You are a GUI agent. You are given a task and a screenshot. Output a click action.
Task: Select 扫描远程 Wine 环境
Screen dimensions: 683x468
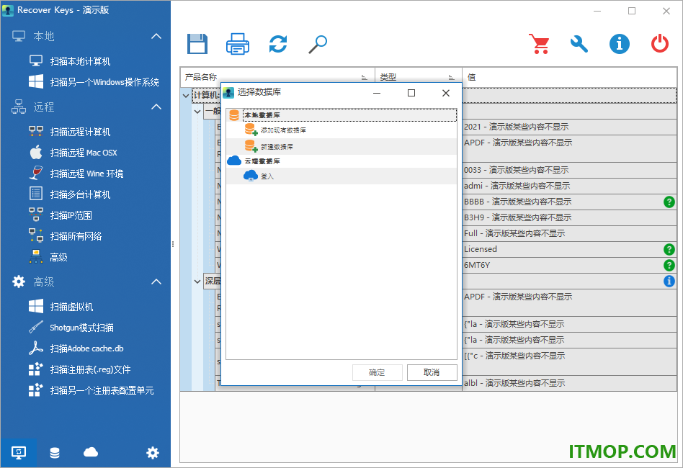[x=86, y=174]
